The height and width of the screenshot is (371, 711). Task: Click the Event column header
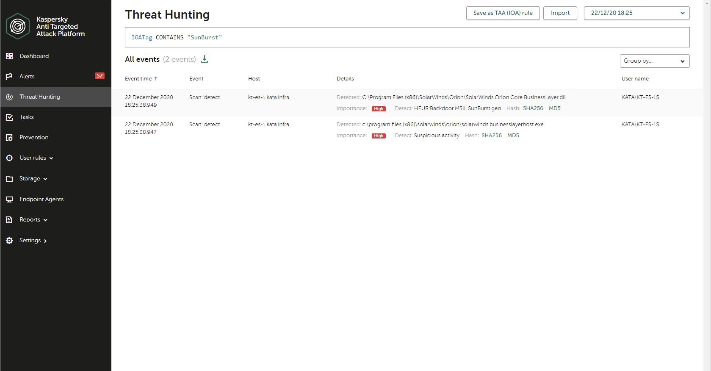(196, 78)
